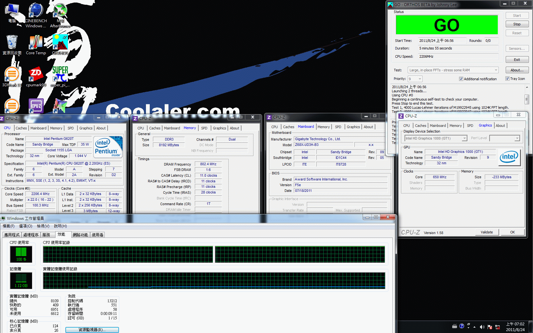Click the BIOS Version value F5e
The width and height of the screenshot is (533, 333).
(x=340, y=185)
